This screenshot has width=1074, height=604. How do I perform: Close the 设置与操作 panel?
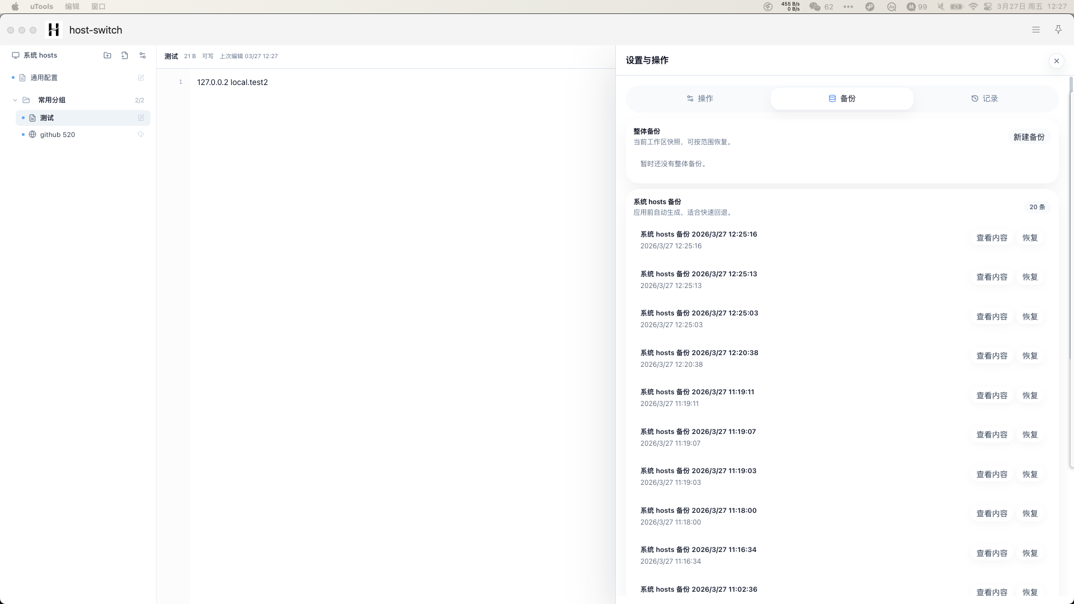1056,61
